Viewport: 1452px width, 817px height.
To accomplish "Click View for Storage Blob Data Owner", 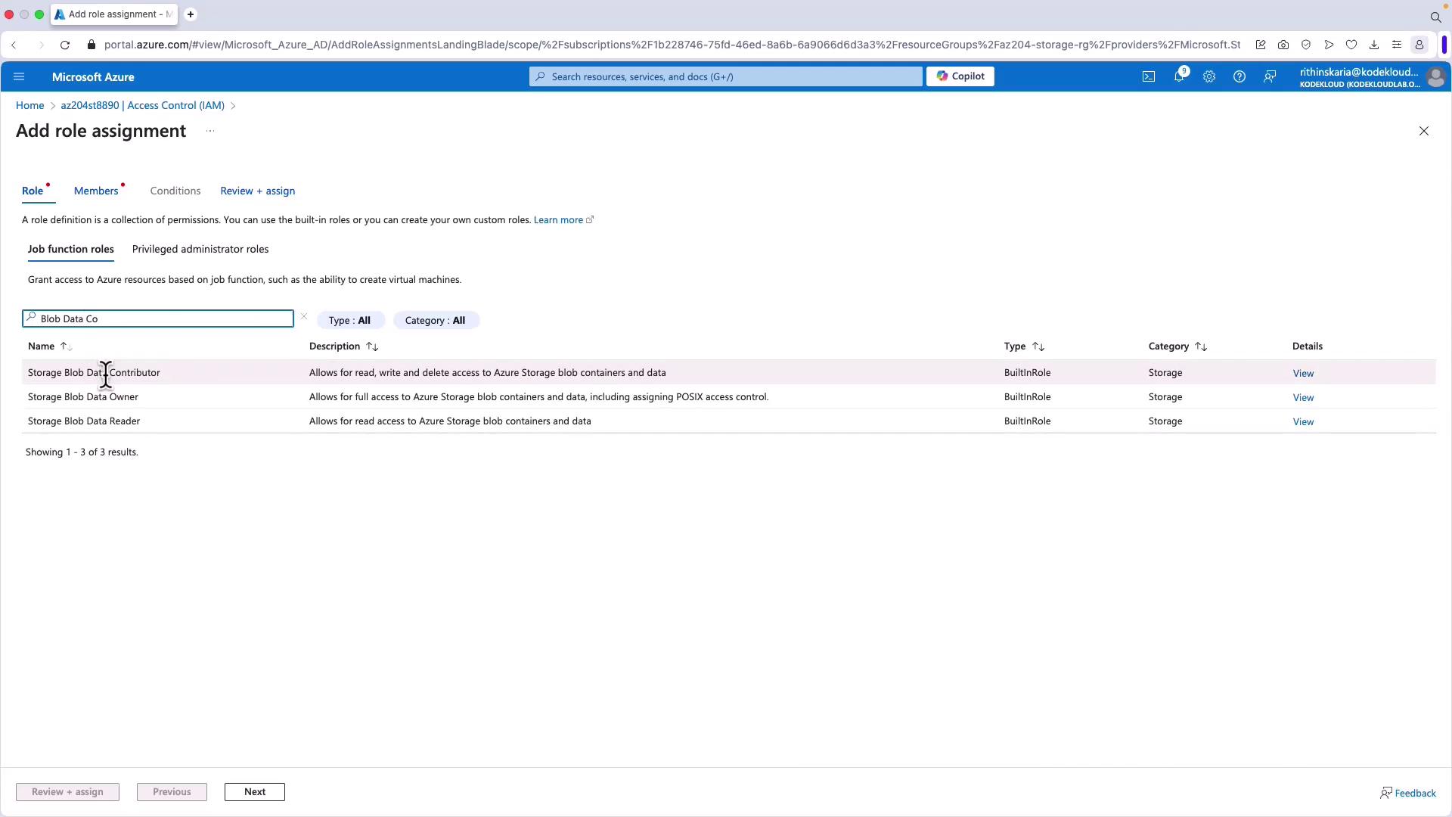I will (1303, 398).
